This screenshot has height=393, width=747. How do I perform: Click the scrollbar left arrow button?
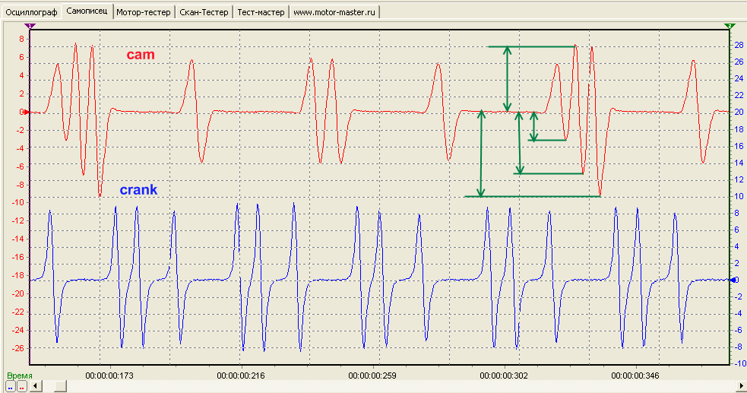[36, 386]
